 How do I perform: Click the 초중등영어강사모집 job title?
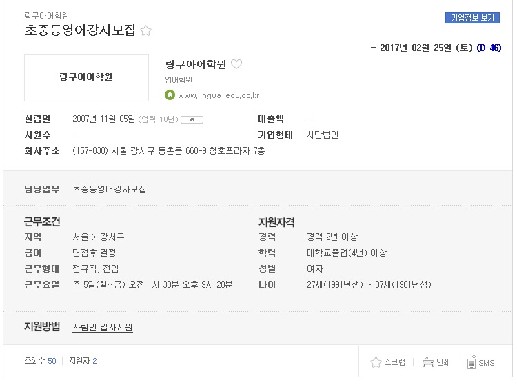tap(80, 30)
